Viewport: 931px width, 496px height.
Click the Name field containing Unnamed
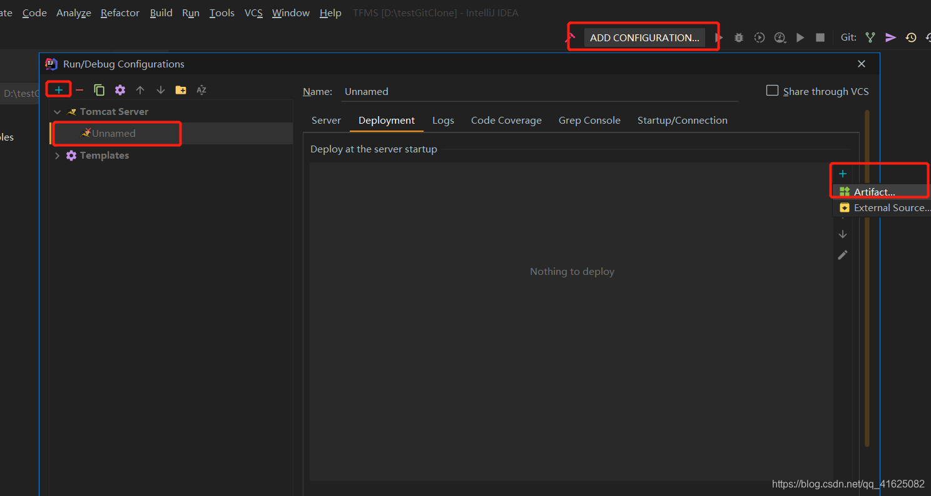pyautogui.click(x=541, y=91)
